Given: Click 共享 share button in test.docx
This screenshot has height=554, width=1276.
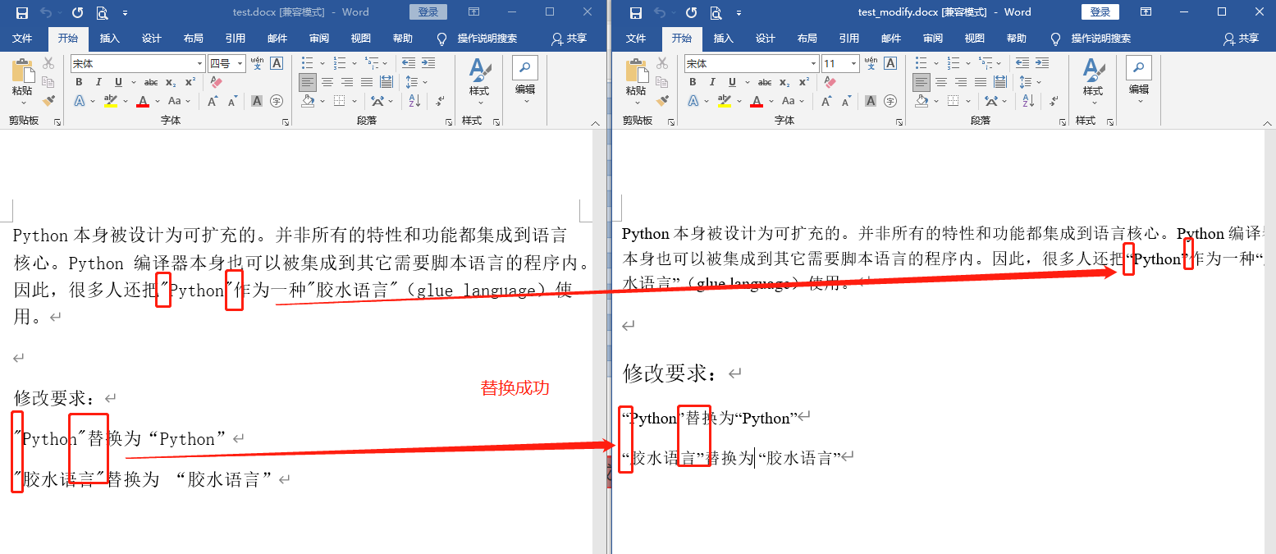Looking at the screenshot, I should (569, 39).
